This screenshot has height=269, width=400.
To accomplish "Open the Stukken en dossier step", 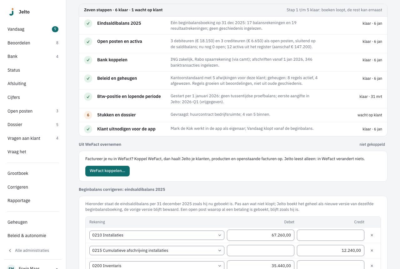I will point(233,115).
